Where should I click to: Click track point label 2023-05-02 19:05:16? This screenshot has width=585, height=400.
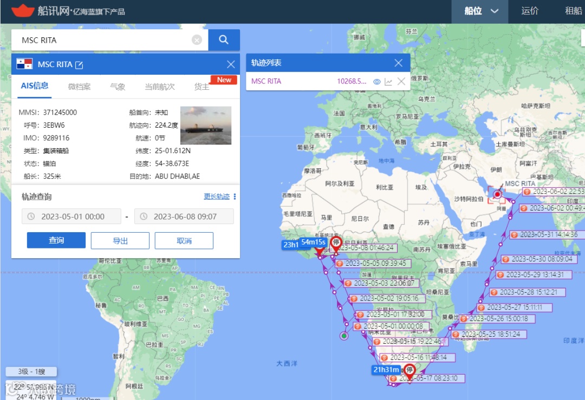click(387, 299)
